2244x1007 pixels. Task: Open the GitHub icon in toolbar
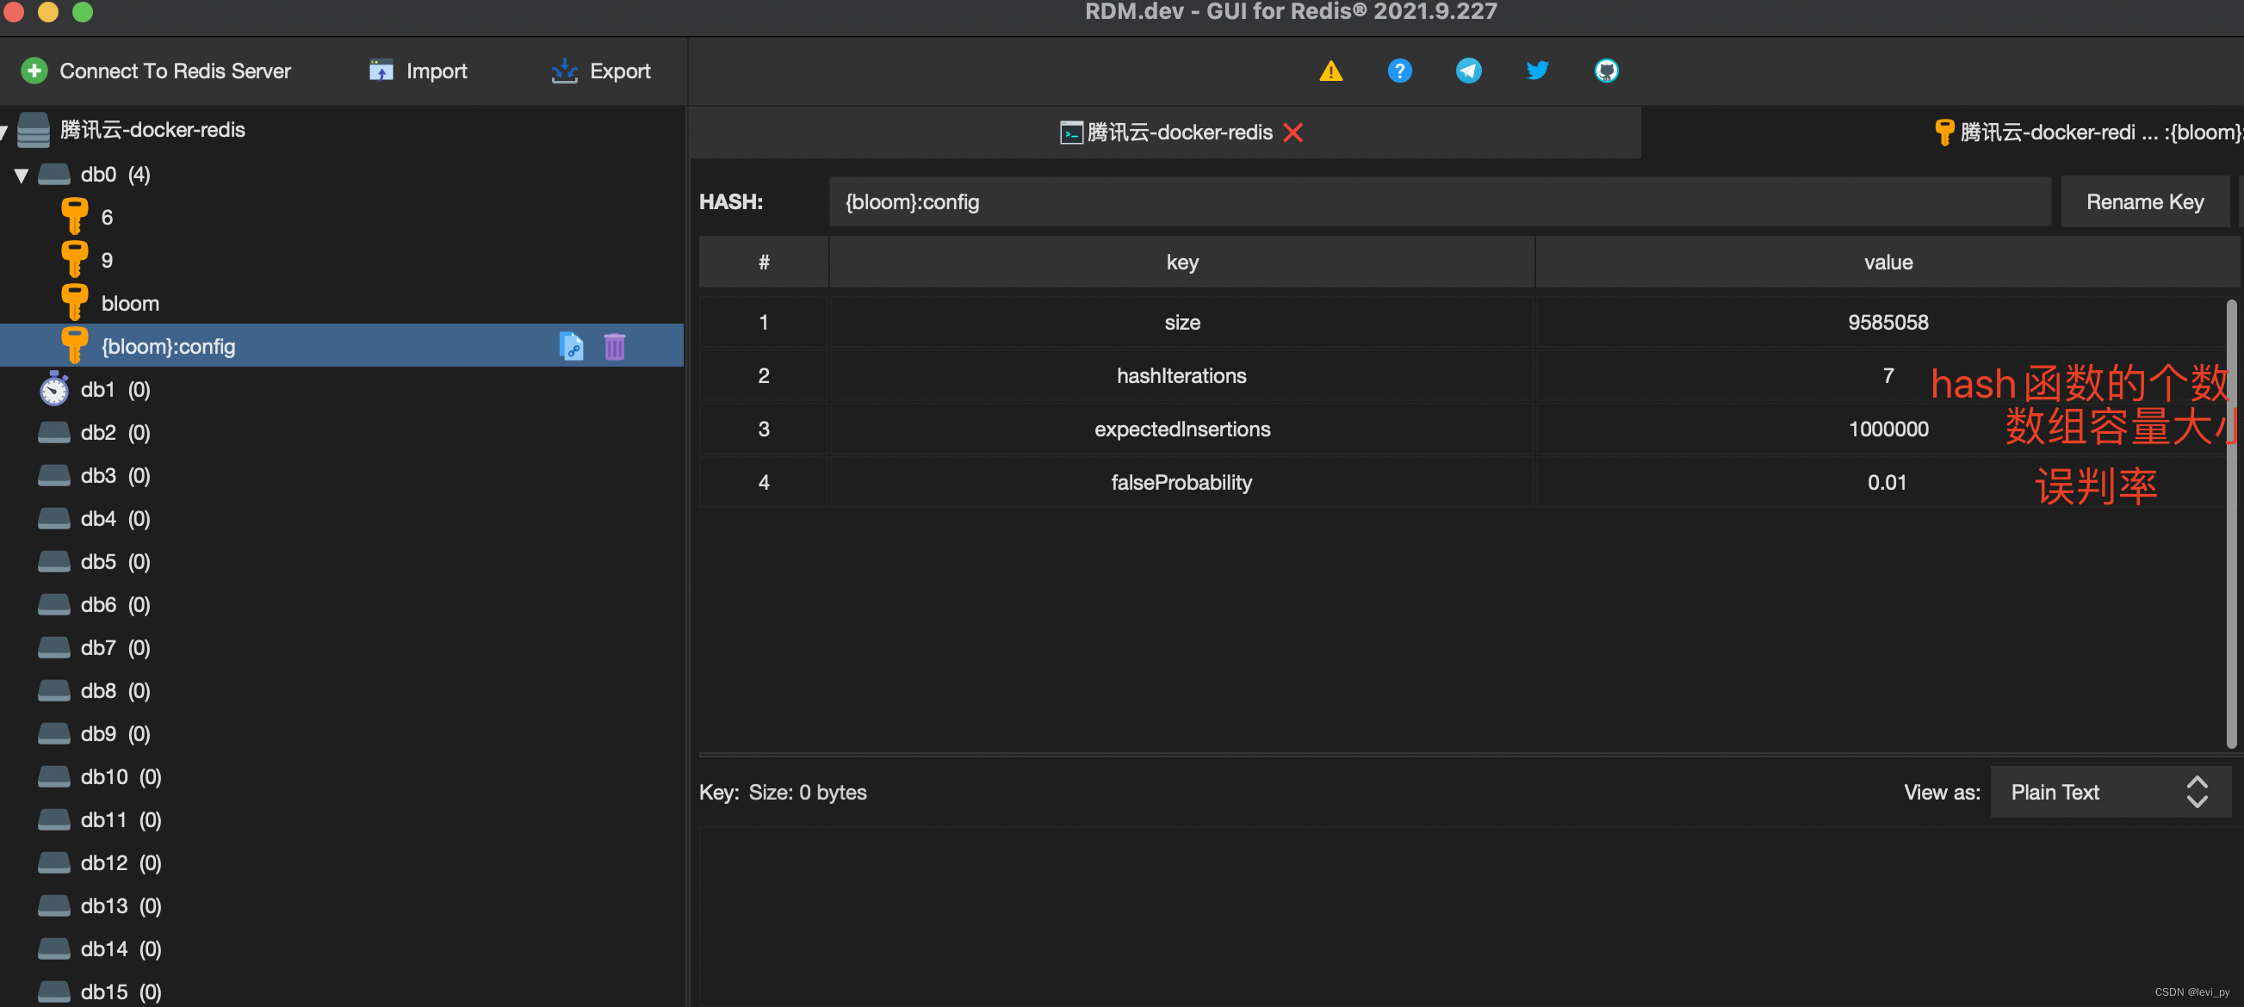point(1605,71)
